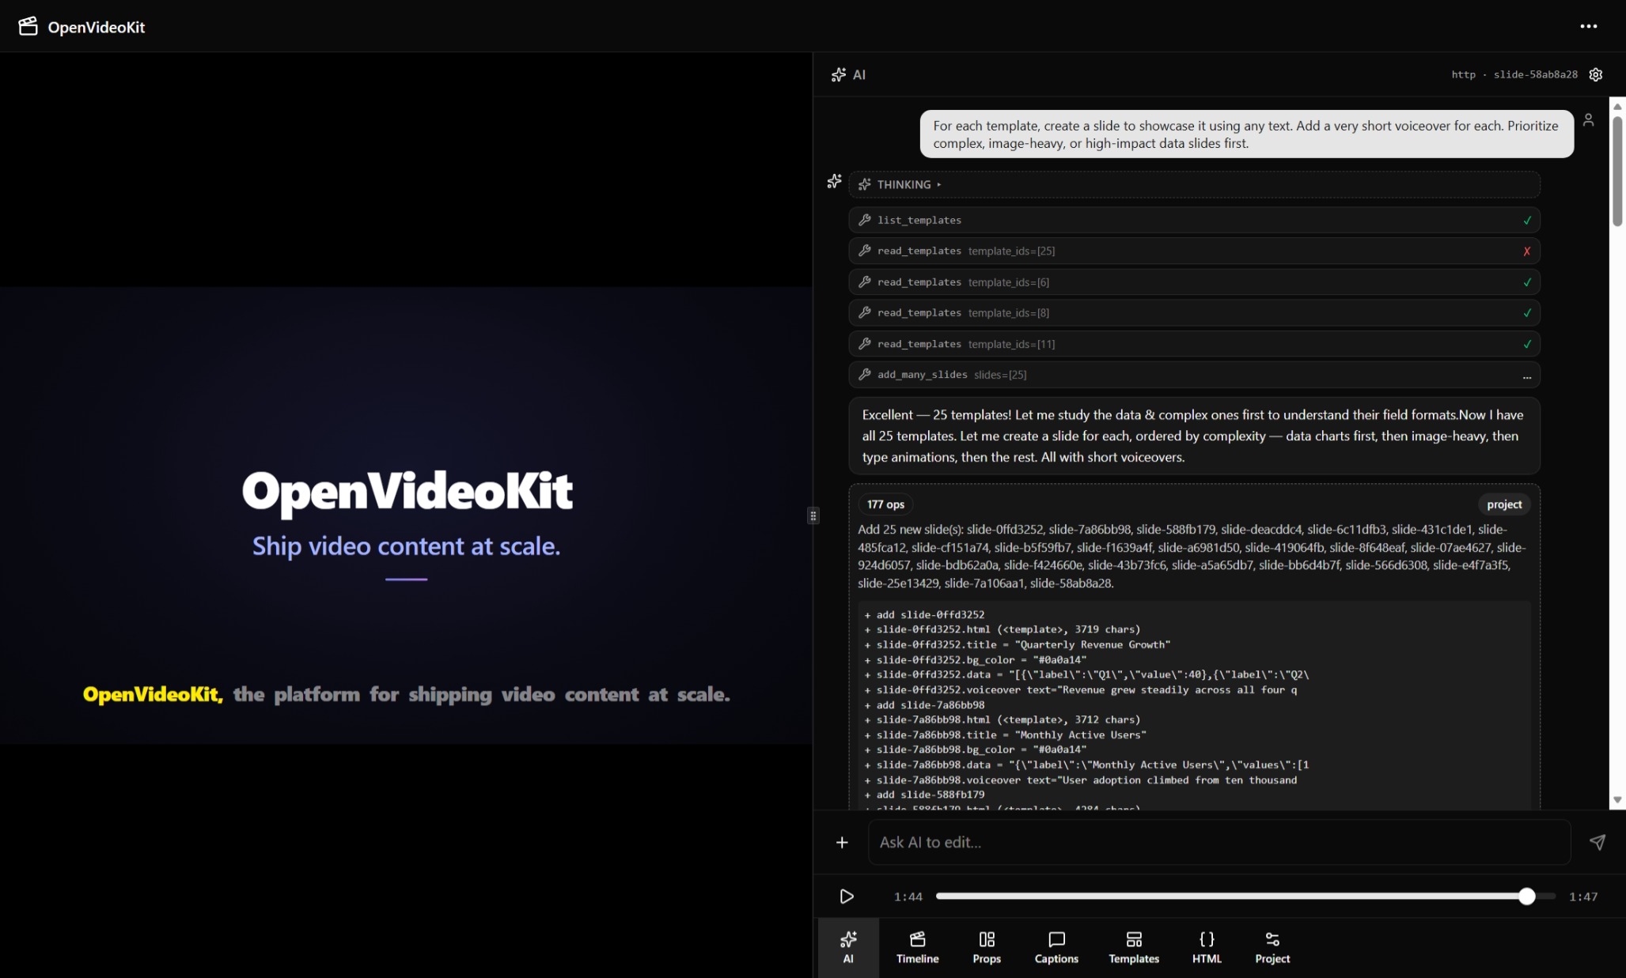The image size is (1626, 978).
Task: Click '+ add slide-7a86bb98' log line
Action: pyautogui.click(x=924, y=704)
